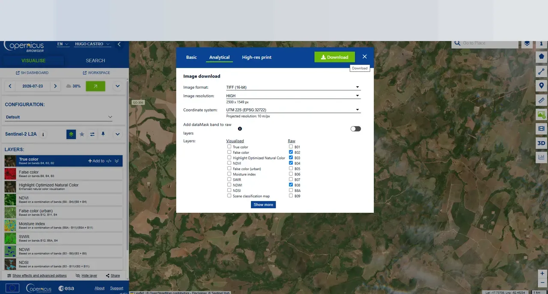Close the image download dialog
Viewport: 548px width, 294px height.
coord(364,57)
